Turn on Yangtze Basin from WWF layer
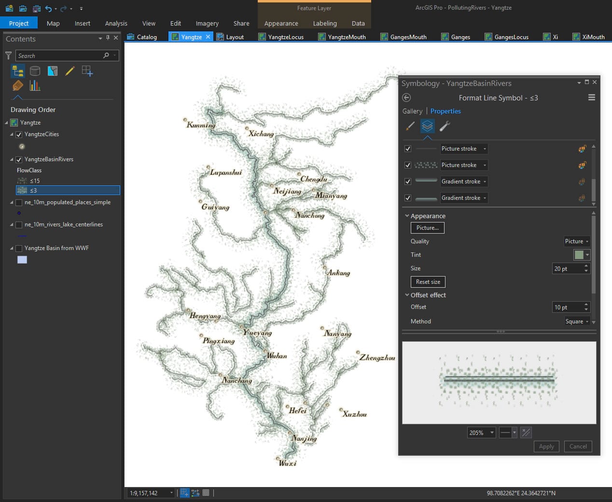The height and width of the screenshot is (502, 612). [19, 249]
